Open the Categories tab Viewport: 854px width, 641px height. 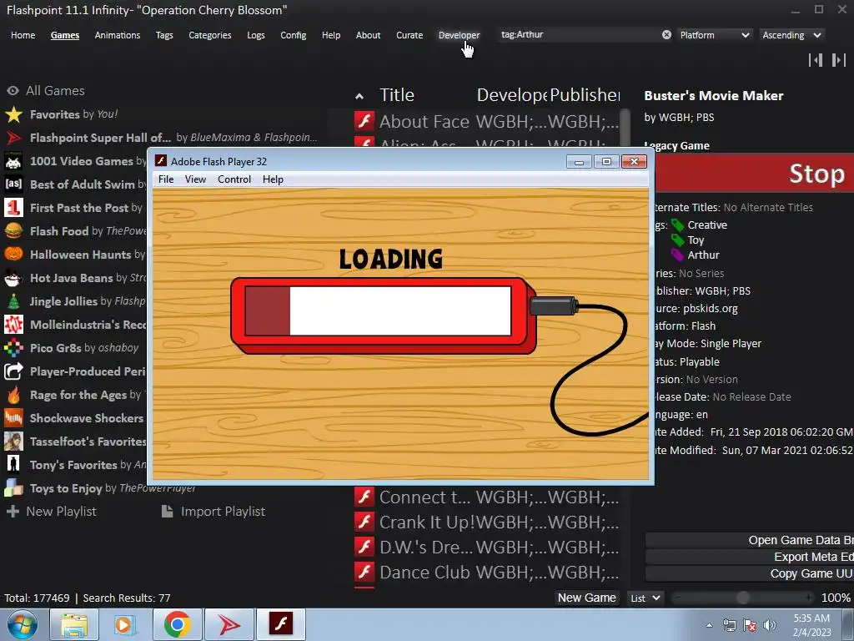(209, 35)
